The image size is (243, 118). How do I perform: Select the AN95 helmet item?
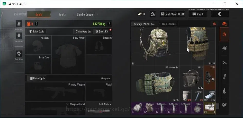click(191, 78)
